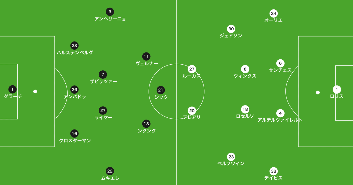Click white number 33 デイビス marker

274,171
